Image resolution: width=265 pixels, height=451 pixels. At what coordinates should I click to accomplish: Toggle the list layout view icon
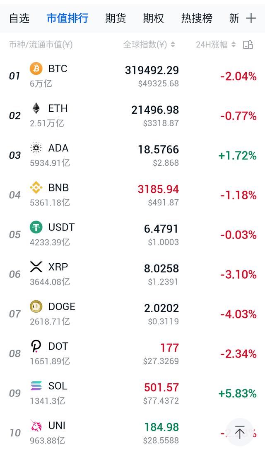248,44
